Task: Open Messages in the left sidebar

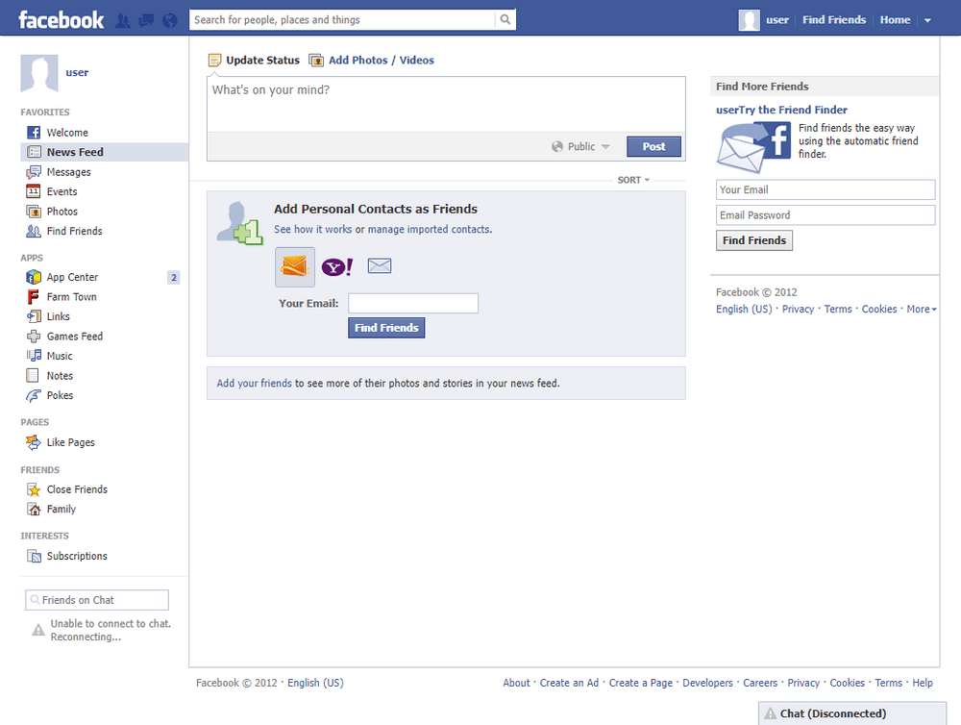Action: [x=68, y=172]
